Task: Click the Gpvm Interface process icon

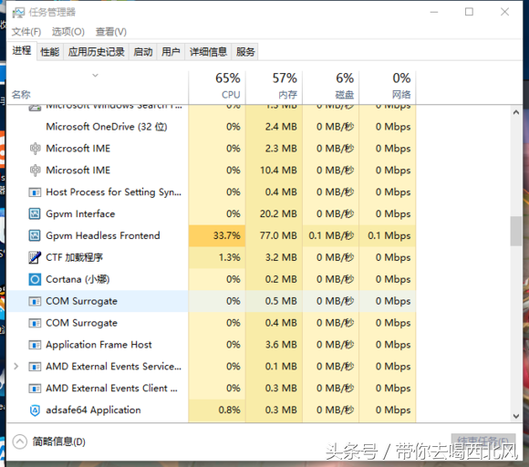Action: [35, 214]
